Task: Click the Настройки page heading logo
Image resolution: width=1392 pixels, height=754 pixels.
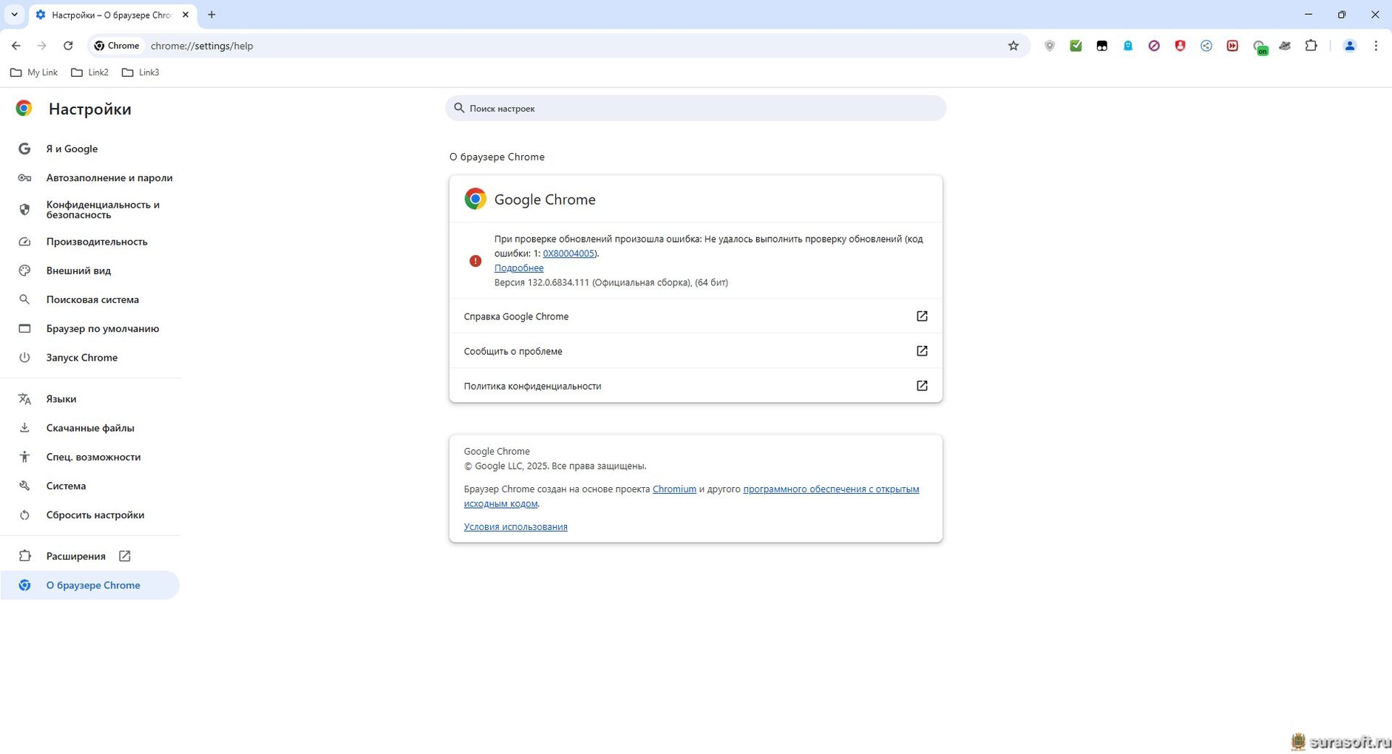Action: (x=24, y=109)
